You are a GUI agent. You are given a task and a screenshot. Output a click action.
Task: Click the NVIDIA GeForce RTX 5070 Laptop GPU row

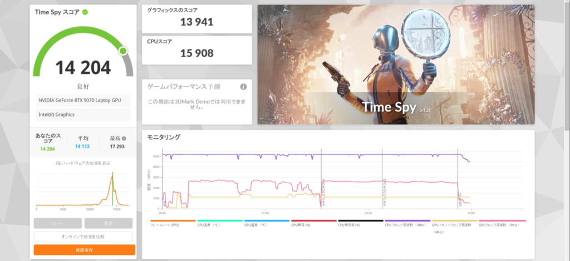point(83,101)
